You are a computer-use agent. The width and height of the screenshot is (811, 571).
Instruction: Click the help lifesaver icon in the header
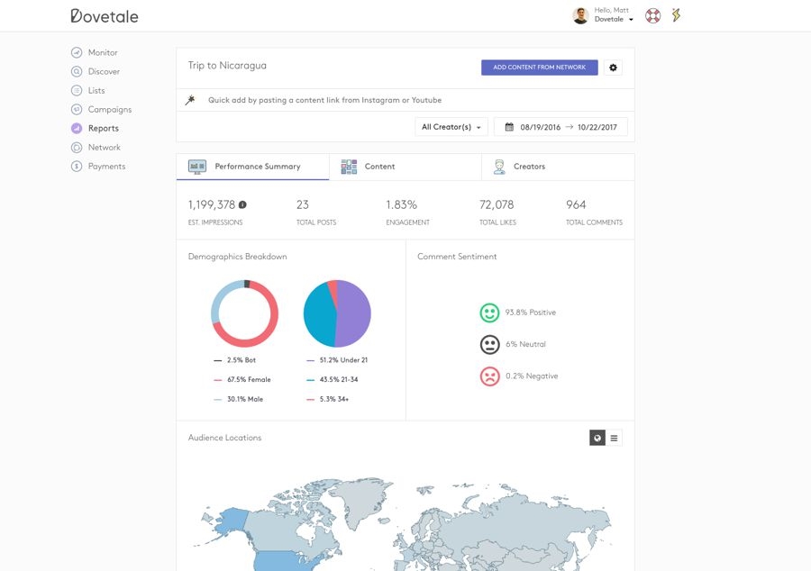coord(652,14)
